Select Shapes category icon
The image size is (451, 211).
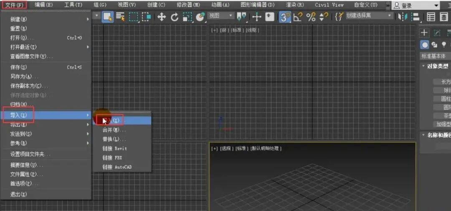[435, 45]
